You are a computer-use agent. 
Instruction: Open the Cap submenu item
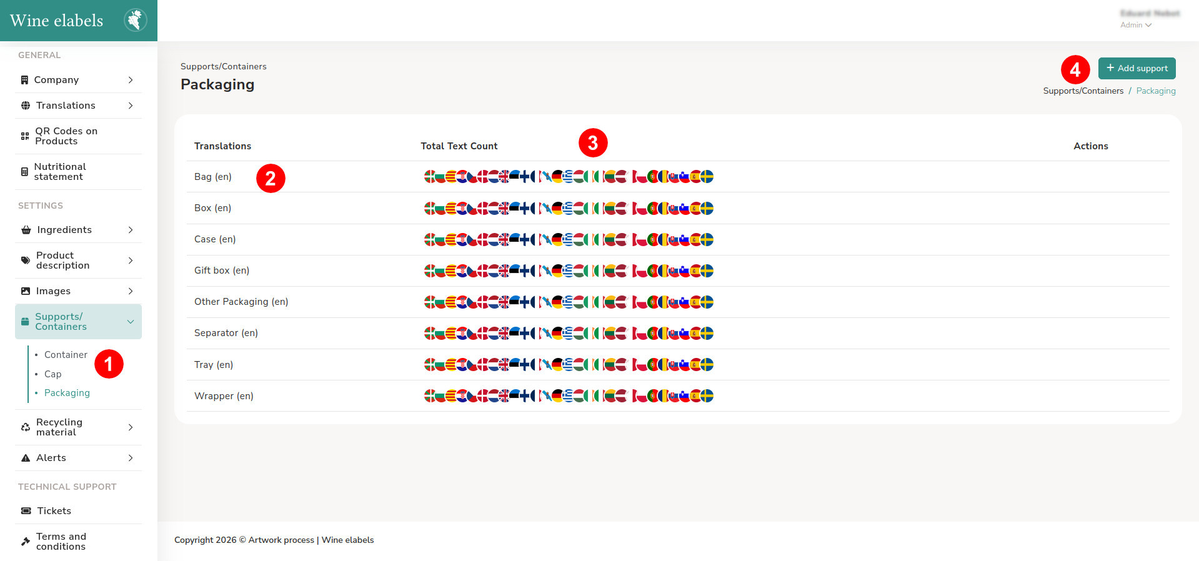52,374
